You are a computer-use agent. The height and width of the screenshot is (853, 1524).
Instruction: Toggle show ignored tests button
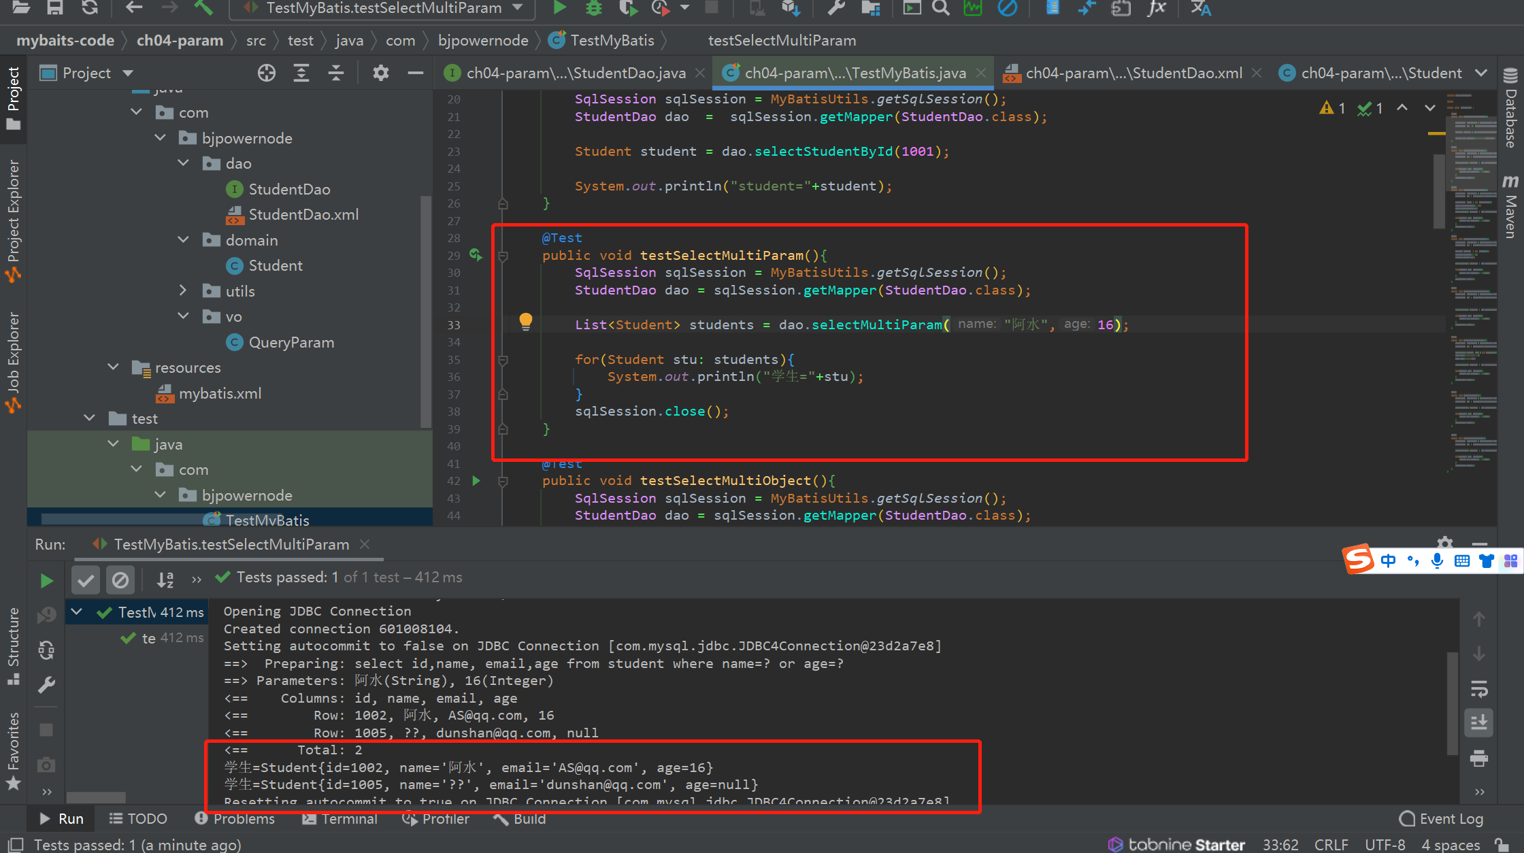point(120,580)
